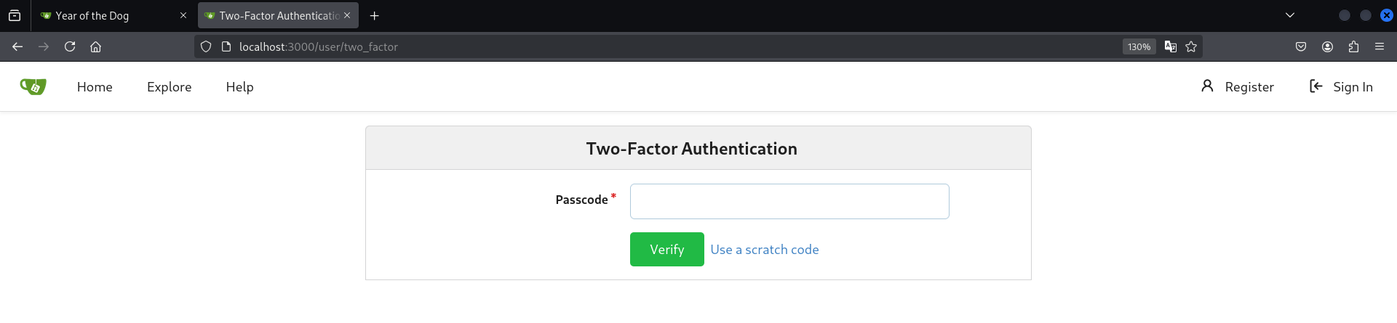The image size is (1397, 323).
Task: Reload the page with refresh icon
Action: coord(70,46)
